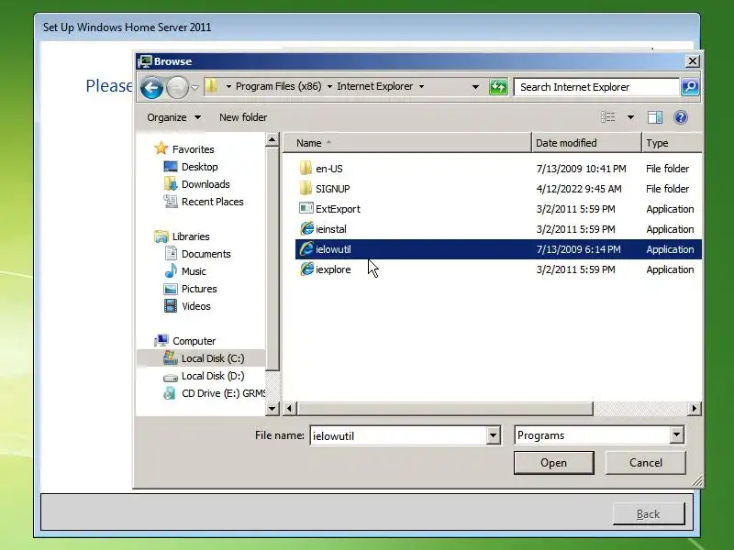Select CD Drive (E:)

pos(214,393)
